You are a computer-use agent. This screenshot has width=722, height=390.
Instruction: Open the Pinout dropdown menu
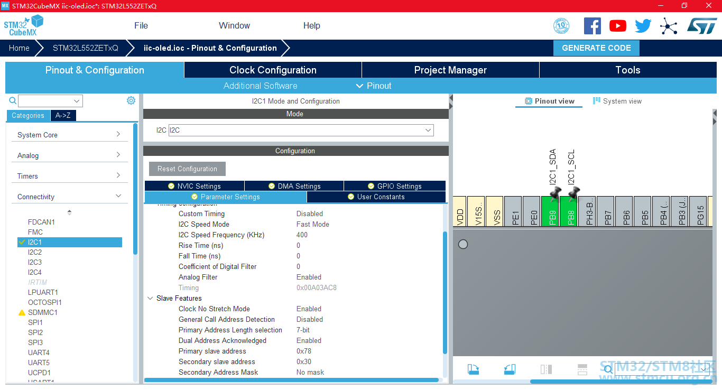click(374, 86)
